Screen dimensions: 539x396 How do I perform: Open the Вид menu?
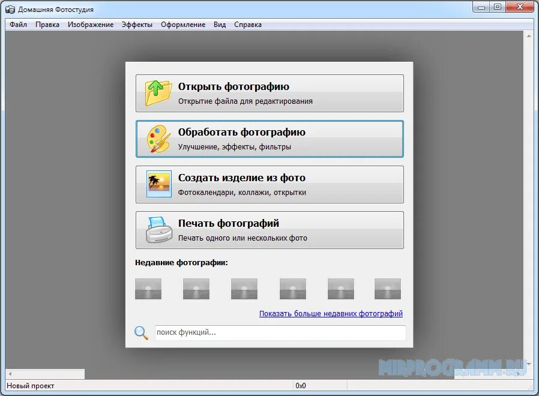coord(220,25)
